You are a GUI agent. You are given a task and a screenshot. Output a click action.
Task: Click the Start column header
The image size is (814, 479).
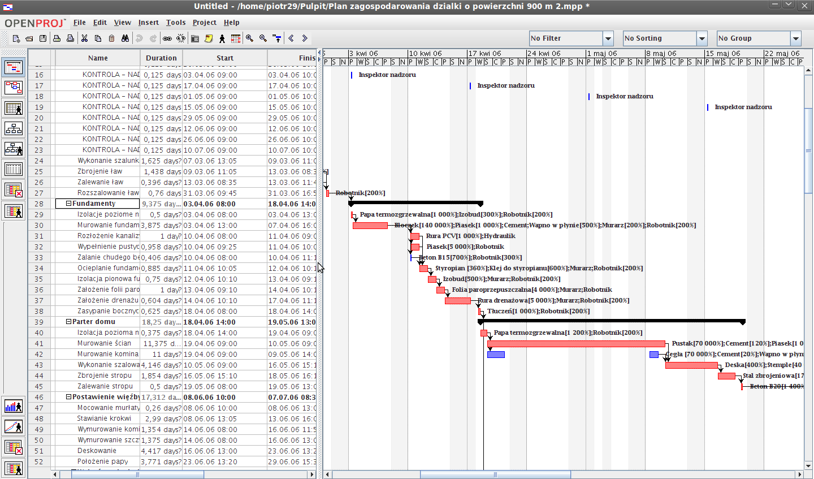tap(225, 58)
